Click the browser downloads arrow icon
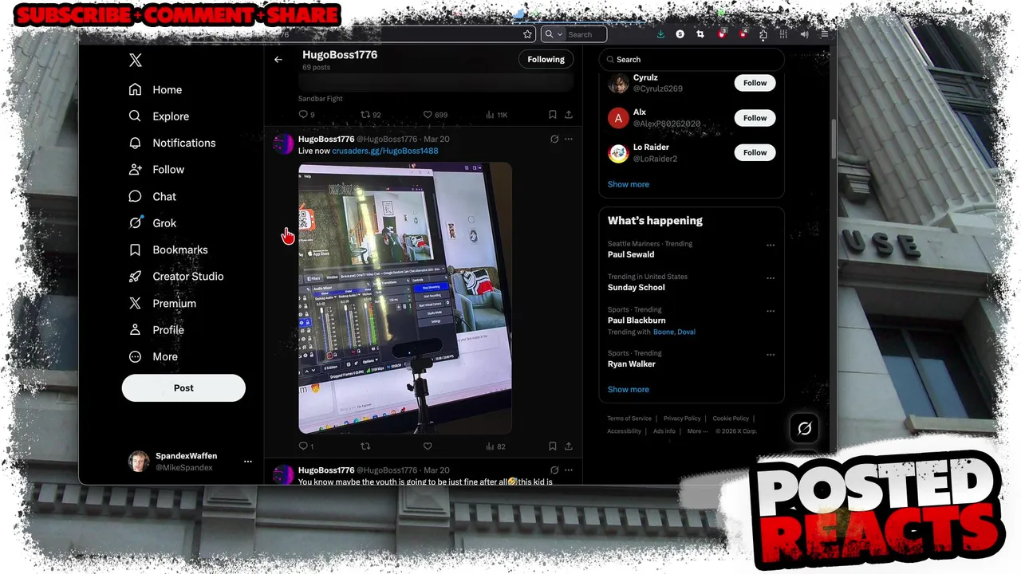The width and height of the screenshot is (1021, 574). tap(660, 34)
